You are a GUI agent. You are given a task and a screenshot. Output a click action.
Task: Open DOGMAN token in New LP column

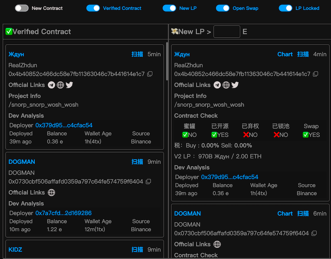187,213
